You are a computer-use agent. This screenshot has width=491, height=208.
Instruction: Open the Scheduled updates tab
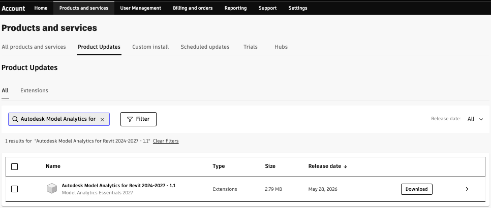(x=205, y=47)
